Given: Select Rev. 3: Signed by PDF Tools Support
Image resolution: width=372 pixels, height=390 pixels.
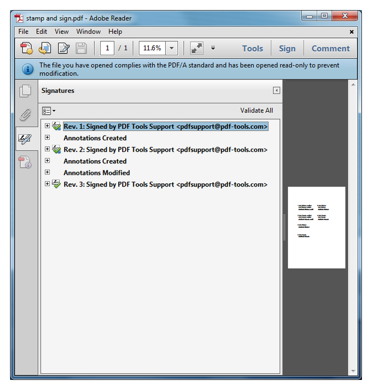Looking at the screenshot, I should [x=165, y=184].
